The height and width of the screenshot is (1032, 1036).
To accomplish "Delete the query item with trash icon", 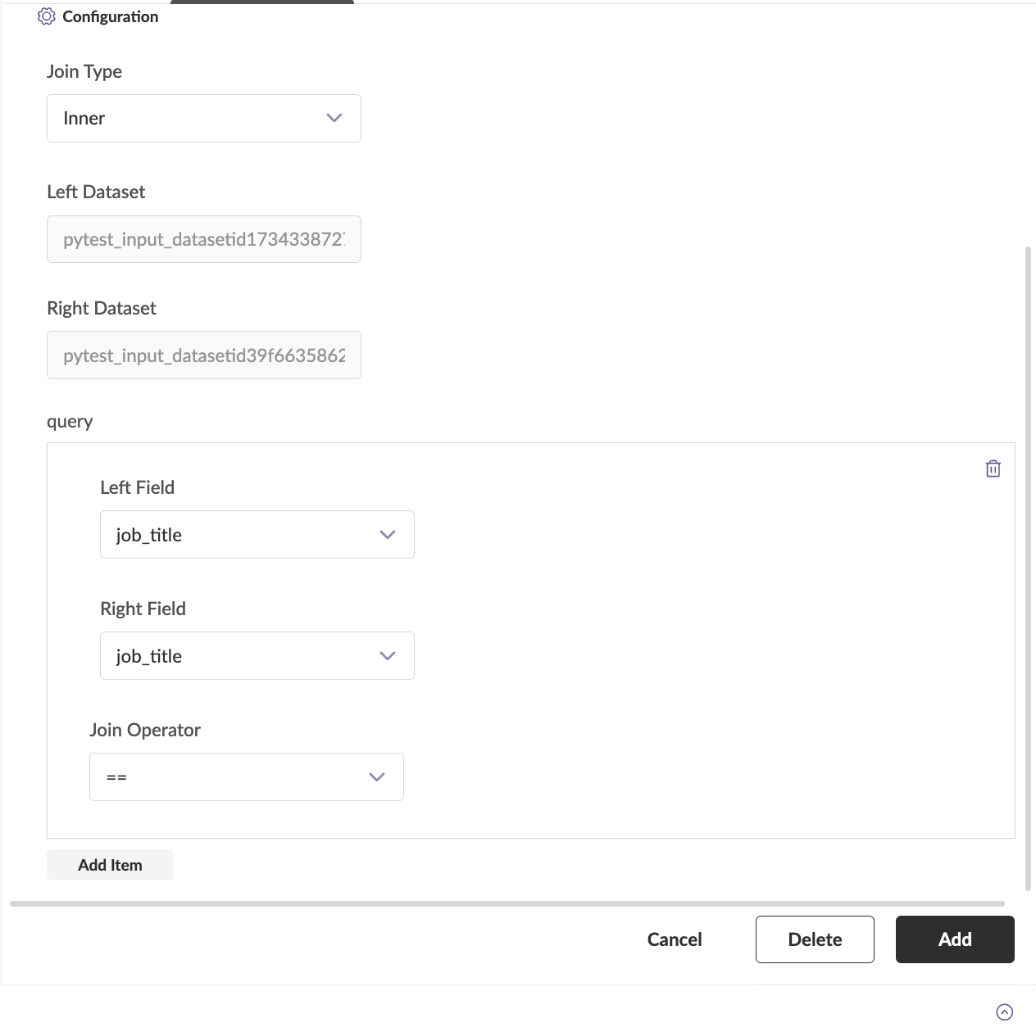I will click(x=993, y=468).
